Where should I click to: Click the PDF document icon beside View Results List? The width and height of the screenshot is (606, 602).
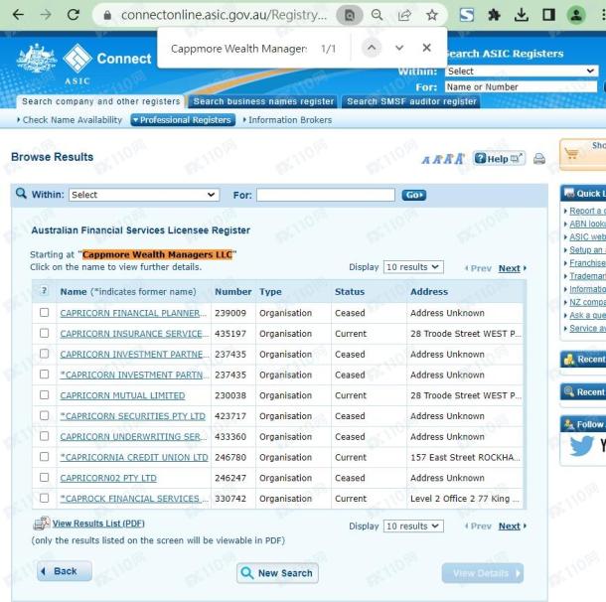point(42,524)
